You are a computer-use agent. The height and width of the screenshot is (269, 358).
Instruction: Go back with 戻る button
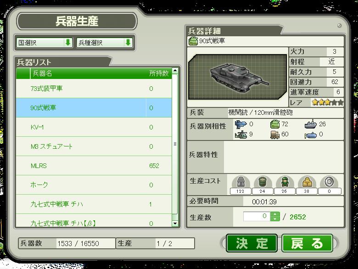click(307, 243)
